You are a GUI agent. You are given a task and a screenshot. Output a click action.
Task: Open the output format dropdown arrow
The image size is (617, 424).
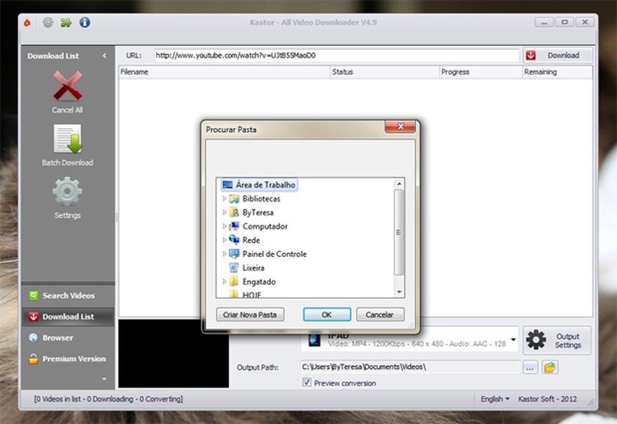pyautogui.click(x=513, y=339)
